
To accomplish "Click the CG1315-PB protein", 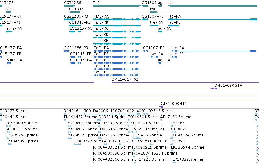I will (75, 57).
